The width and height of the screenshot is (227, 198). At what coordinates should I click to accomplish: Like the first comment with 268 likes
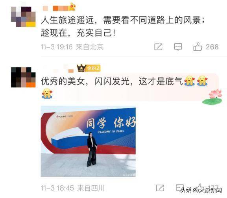tap(197, 46)
